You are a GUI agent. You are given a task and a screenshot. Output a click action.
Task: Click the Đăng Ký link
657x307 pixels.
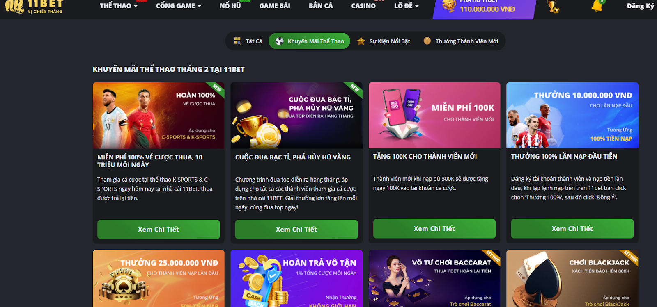point(640,6)
